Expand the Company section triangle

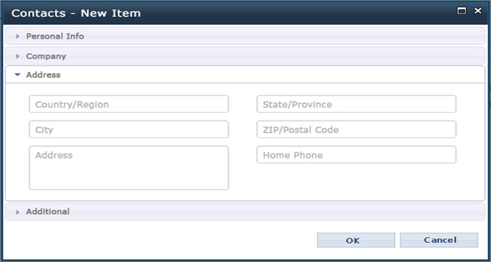(x=18, y=56)
